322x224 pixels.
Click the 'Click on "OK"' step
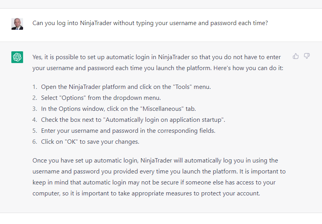point(90,142)
